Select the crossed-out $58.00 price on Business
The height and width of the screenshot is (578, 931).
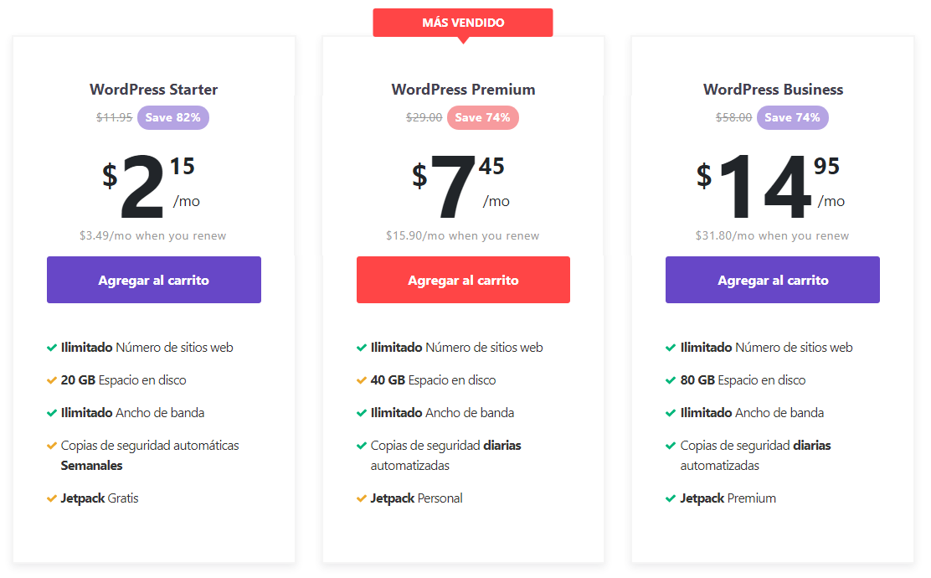tap(733, 117)
